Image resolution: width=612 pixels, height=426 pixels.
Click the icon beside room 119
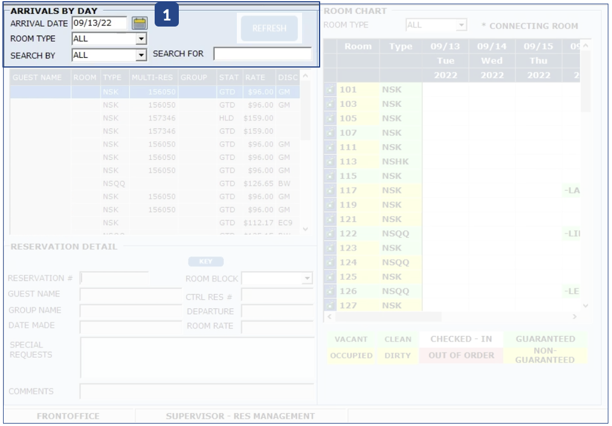click(330, 205)
